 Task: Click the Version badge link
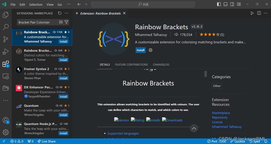122,120
